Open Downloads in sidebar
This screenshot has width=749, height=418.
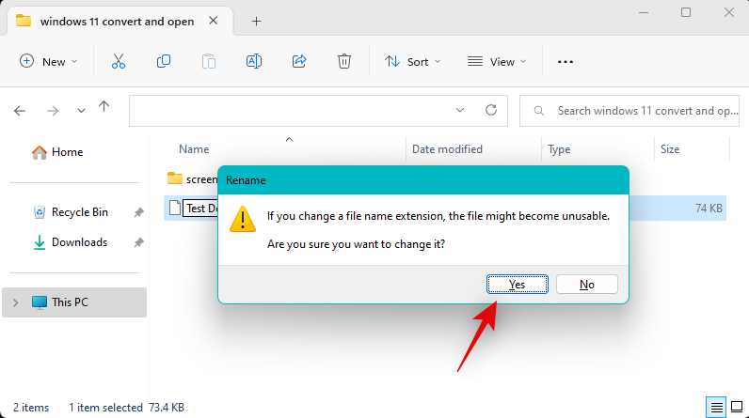(71, 242)
